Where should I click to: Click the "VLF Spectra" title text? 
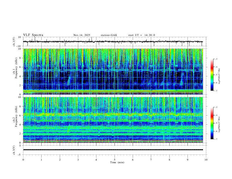click(33, 35)
